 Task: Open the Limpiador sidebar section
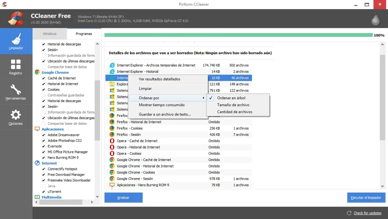pyautogui.click(x=16, y=41)
